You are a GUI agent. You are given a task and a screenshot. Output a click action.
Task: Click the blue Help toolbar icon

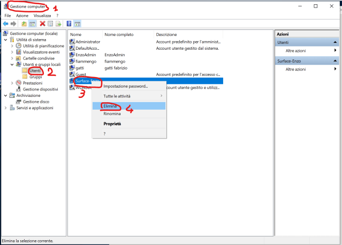tap(69, 24)
